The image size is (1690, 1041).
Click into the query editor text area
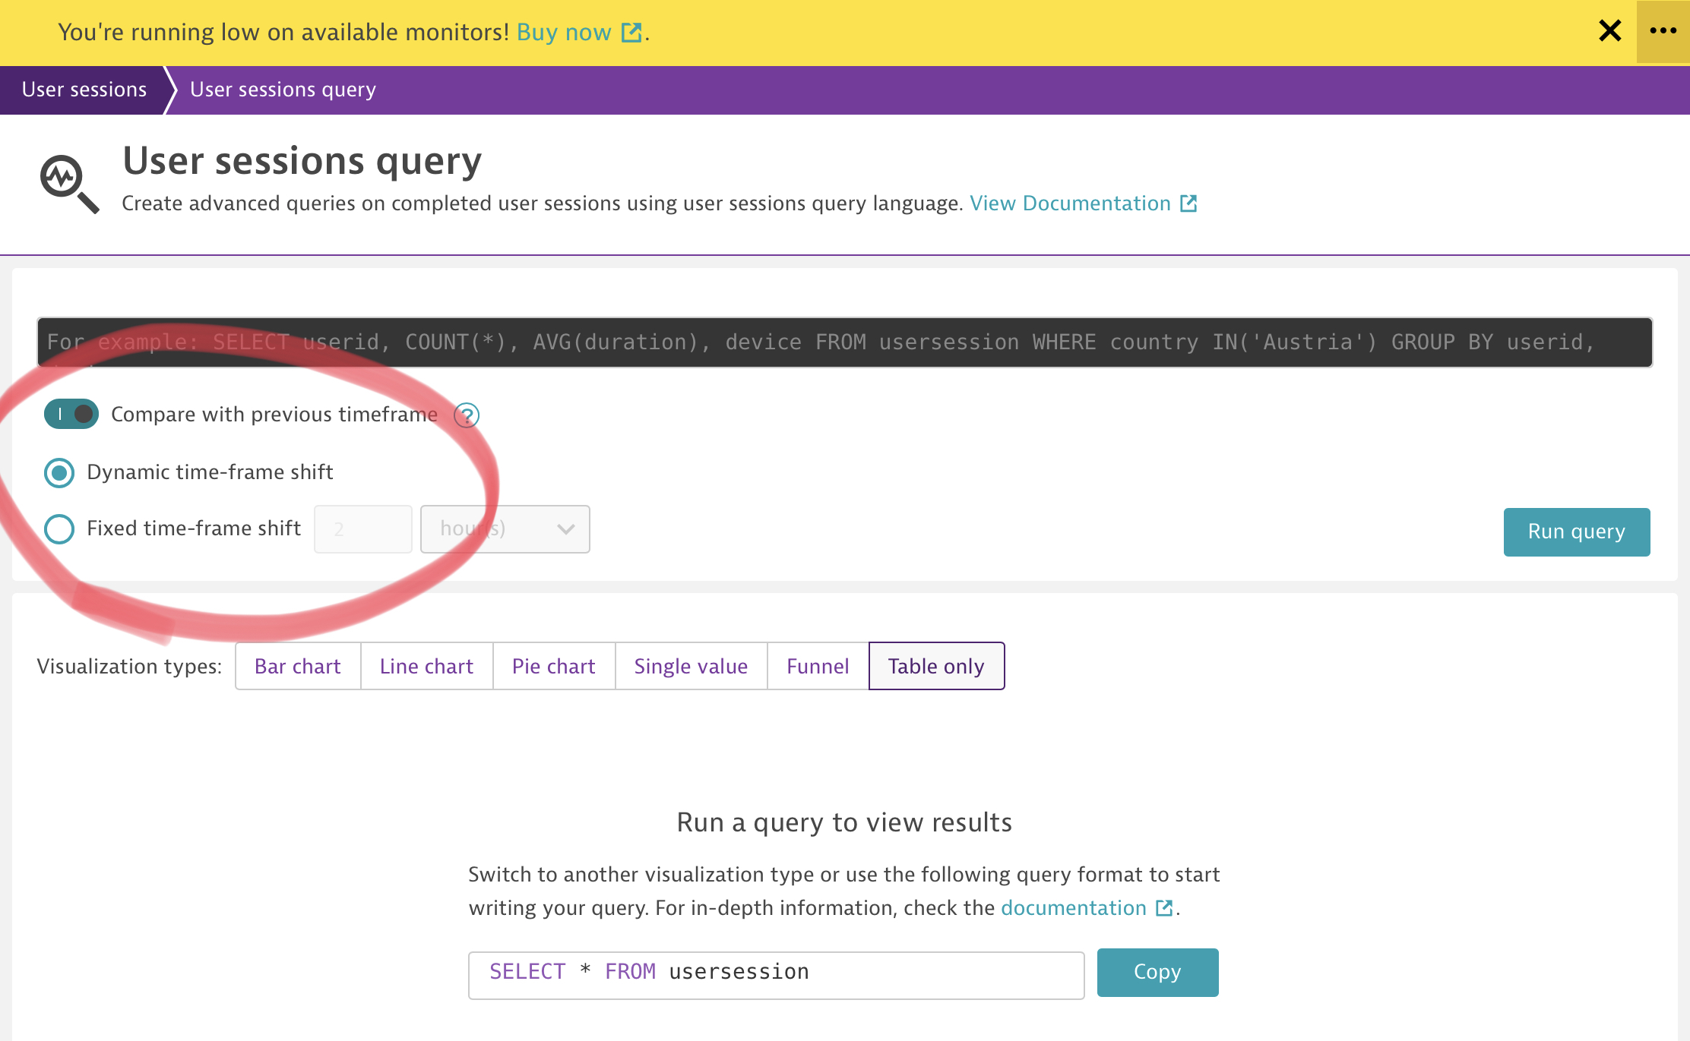[843, 342]
